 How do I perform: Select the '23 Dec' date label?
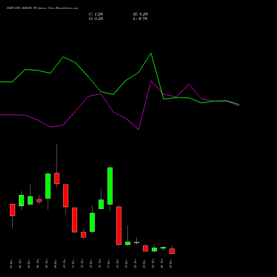tap(144, 264)
